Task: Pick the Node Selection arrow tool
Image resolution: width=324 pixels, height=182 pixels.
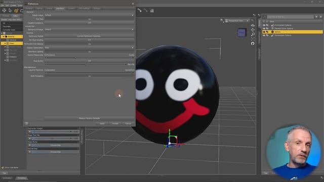Action: [10, 10]
